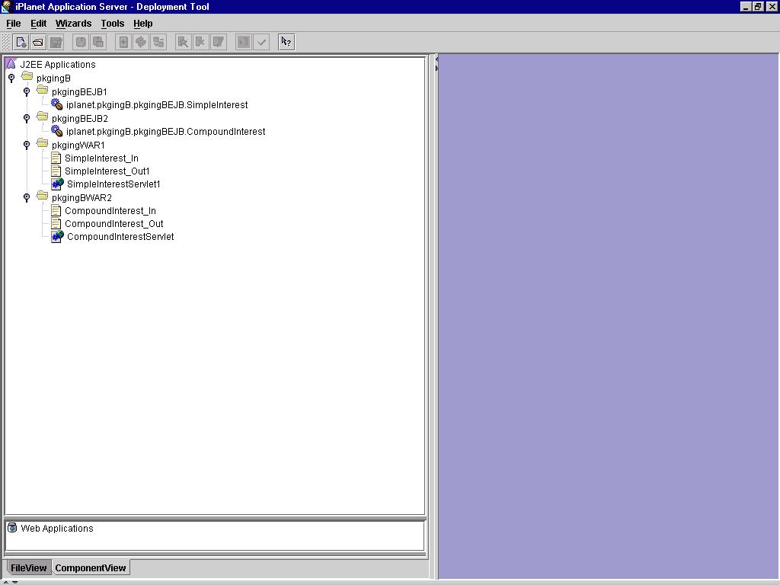
Task: Click the SimpleInterest EJB bean icon
Action: pyautogui.click(x=56, y=104)
